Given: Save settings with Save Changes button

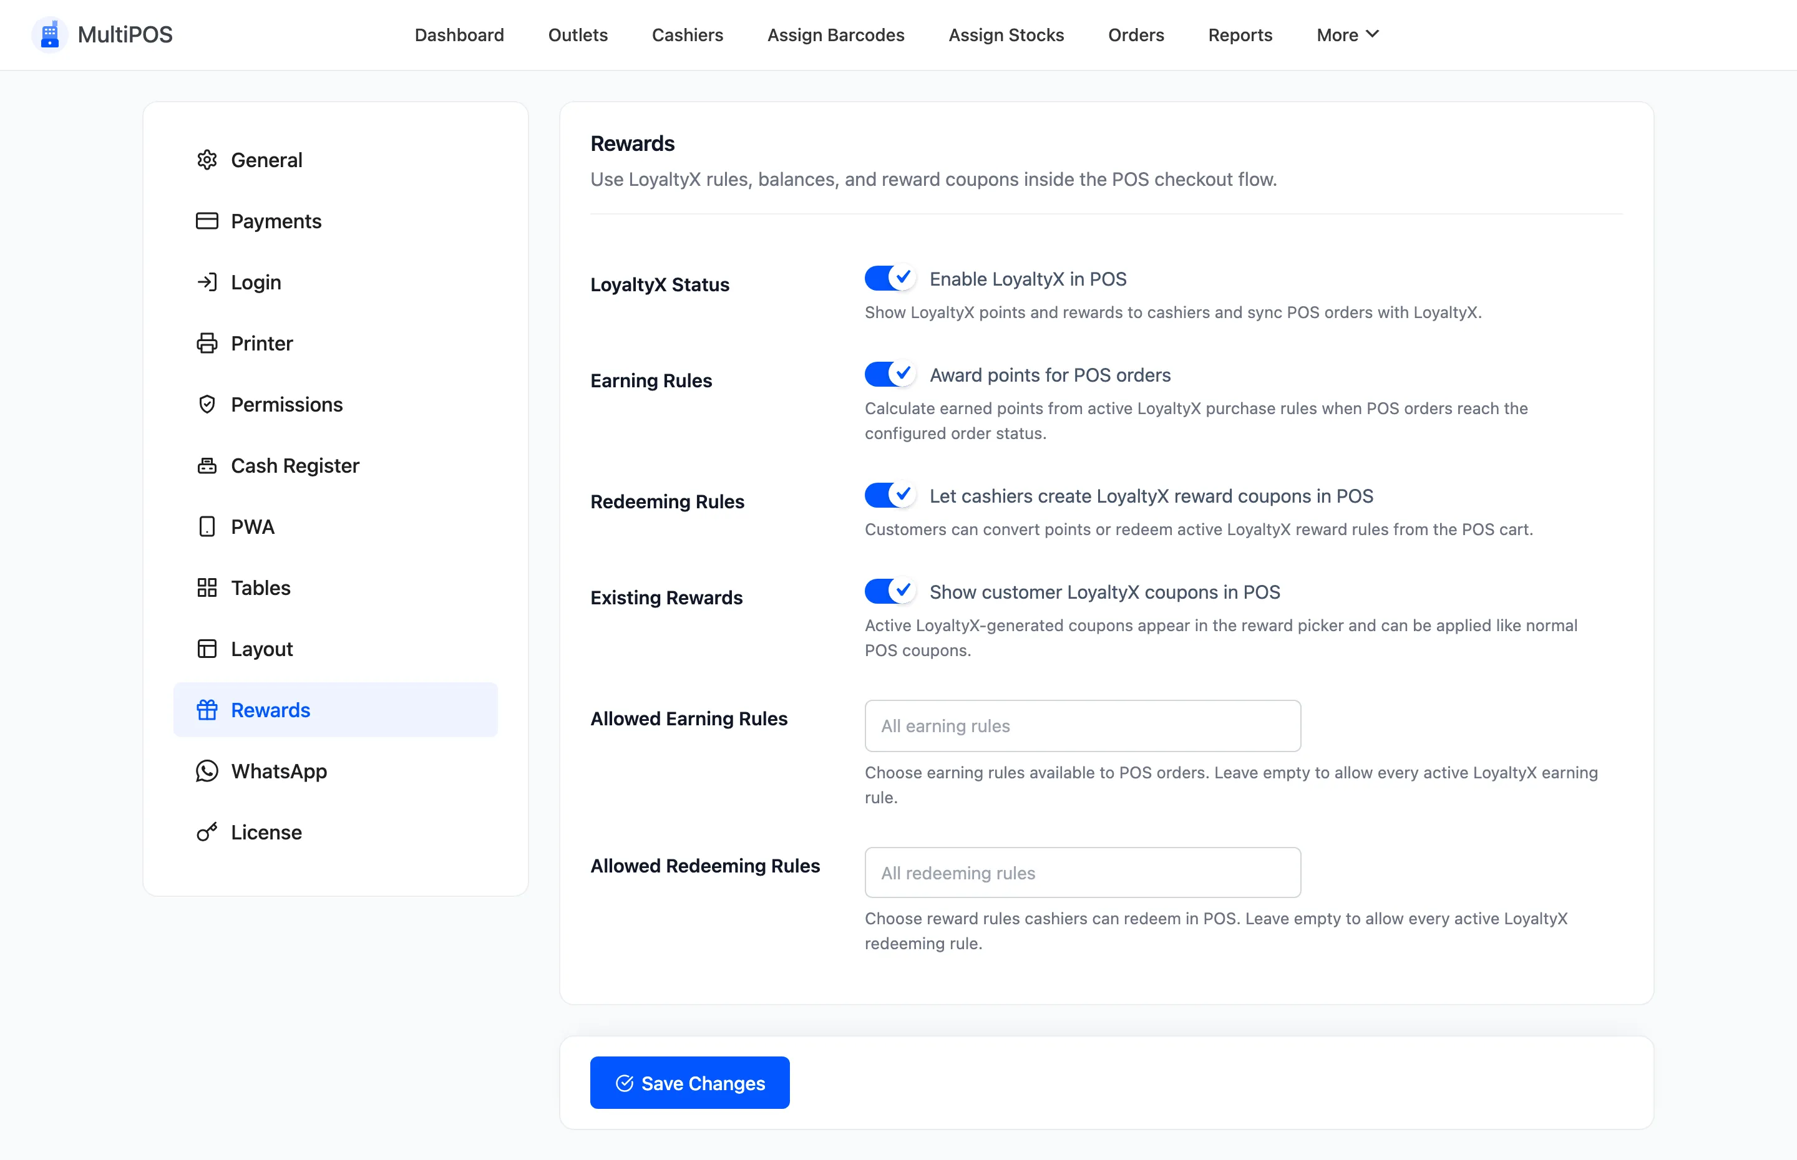Looking at the screenshot, I should click(689, 1083).
